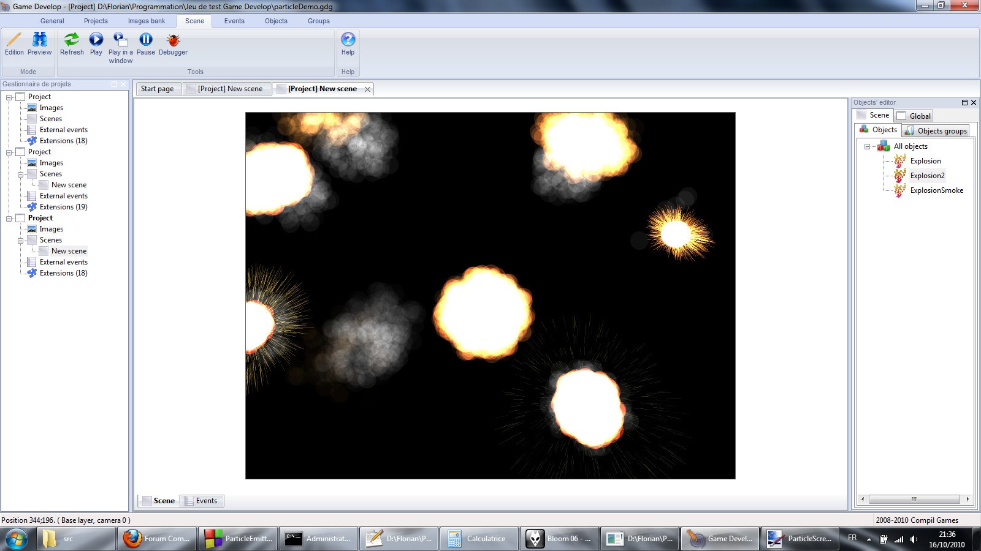Screen dimensions: 981x551
Task: Open the Events ribbon tab
Action: (234, 21)
